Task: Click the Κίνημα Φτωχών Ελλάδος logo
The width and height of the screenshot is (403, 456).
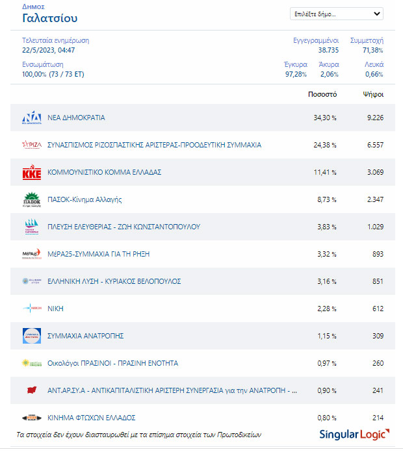Action: [x=32, y=418]
